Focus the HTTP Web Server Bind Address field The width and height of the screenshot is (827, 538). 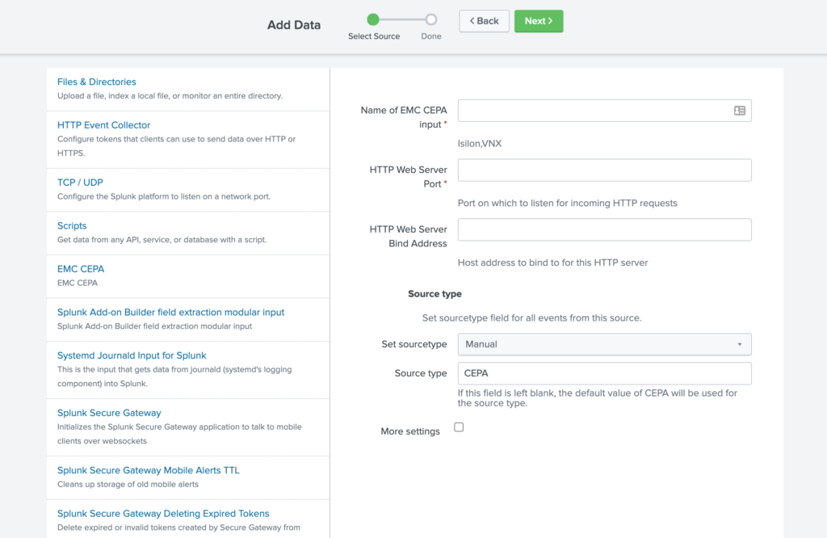click(x=604, y=230)
